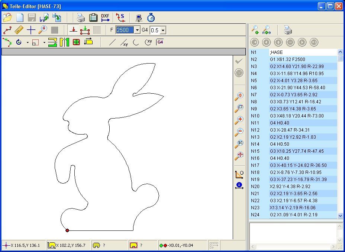This screenshot has width=345, height=252.
Task: Click the DXF export icon
Action: pos(106,17)
